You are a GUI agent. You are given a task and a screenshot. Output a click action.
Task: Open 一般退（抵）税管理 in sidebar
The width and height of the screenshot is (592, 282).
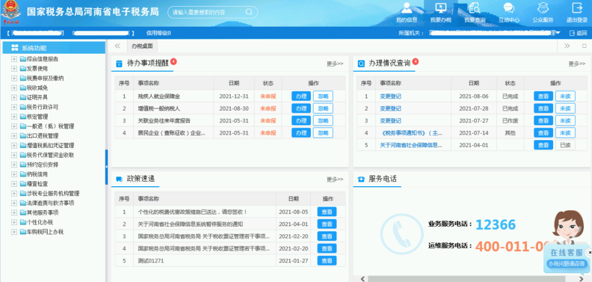[50, 126]
